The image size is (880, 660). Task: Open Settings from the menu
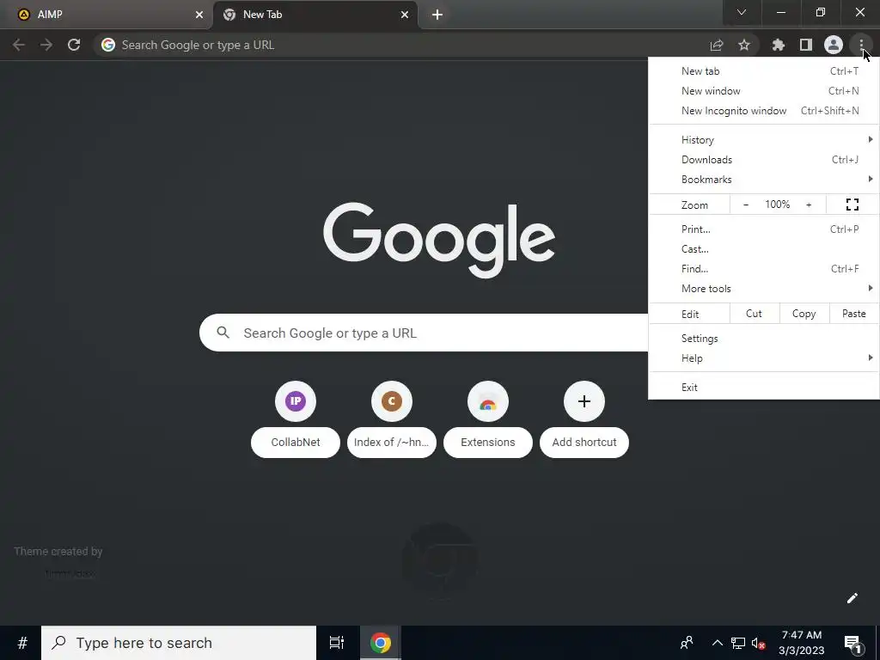tap(764, 339)
